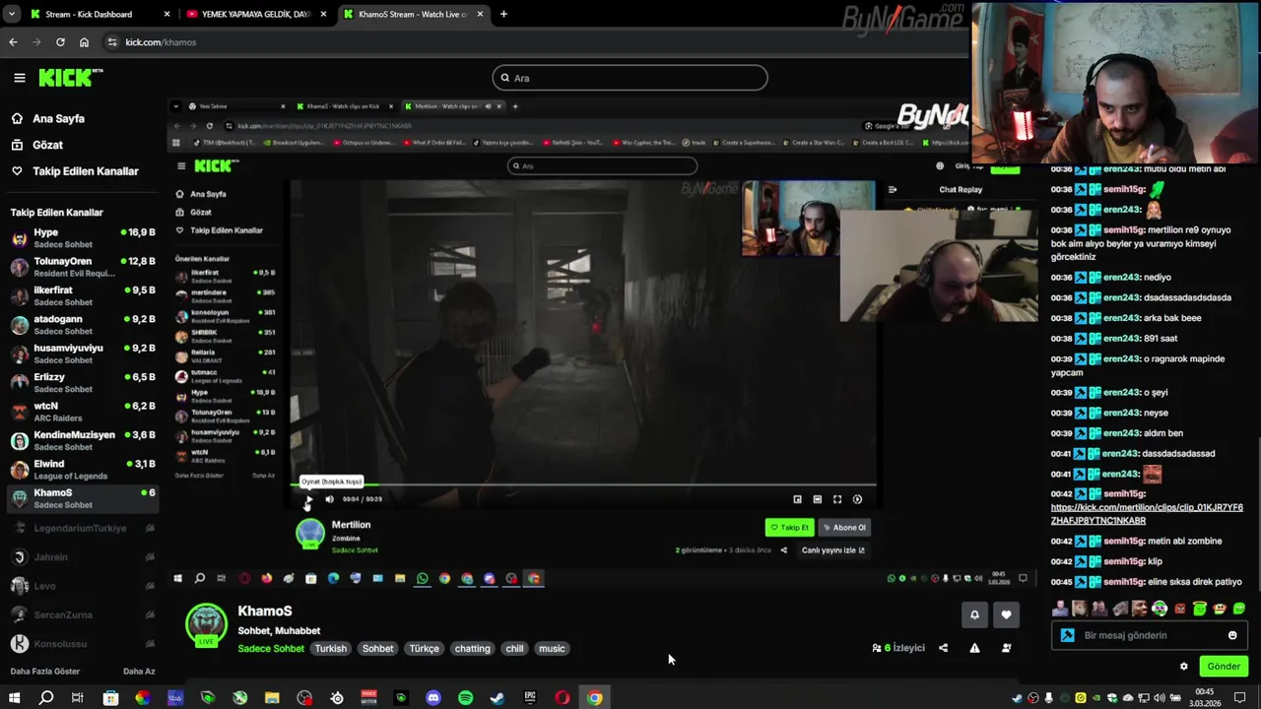Click Canlı yayını izle link
The height and width of the screenshot is (709, 1261).
[x=832, y=550]
